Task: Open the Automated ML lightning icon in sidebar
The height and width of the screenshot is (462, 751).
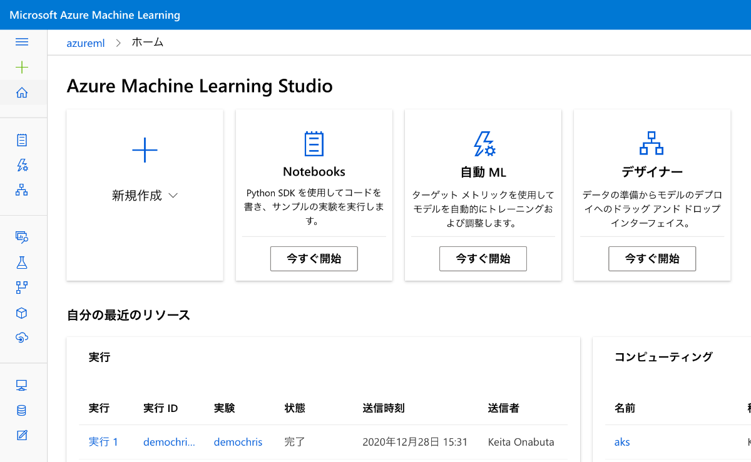Action: pos(22,165)
